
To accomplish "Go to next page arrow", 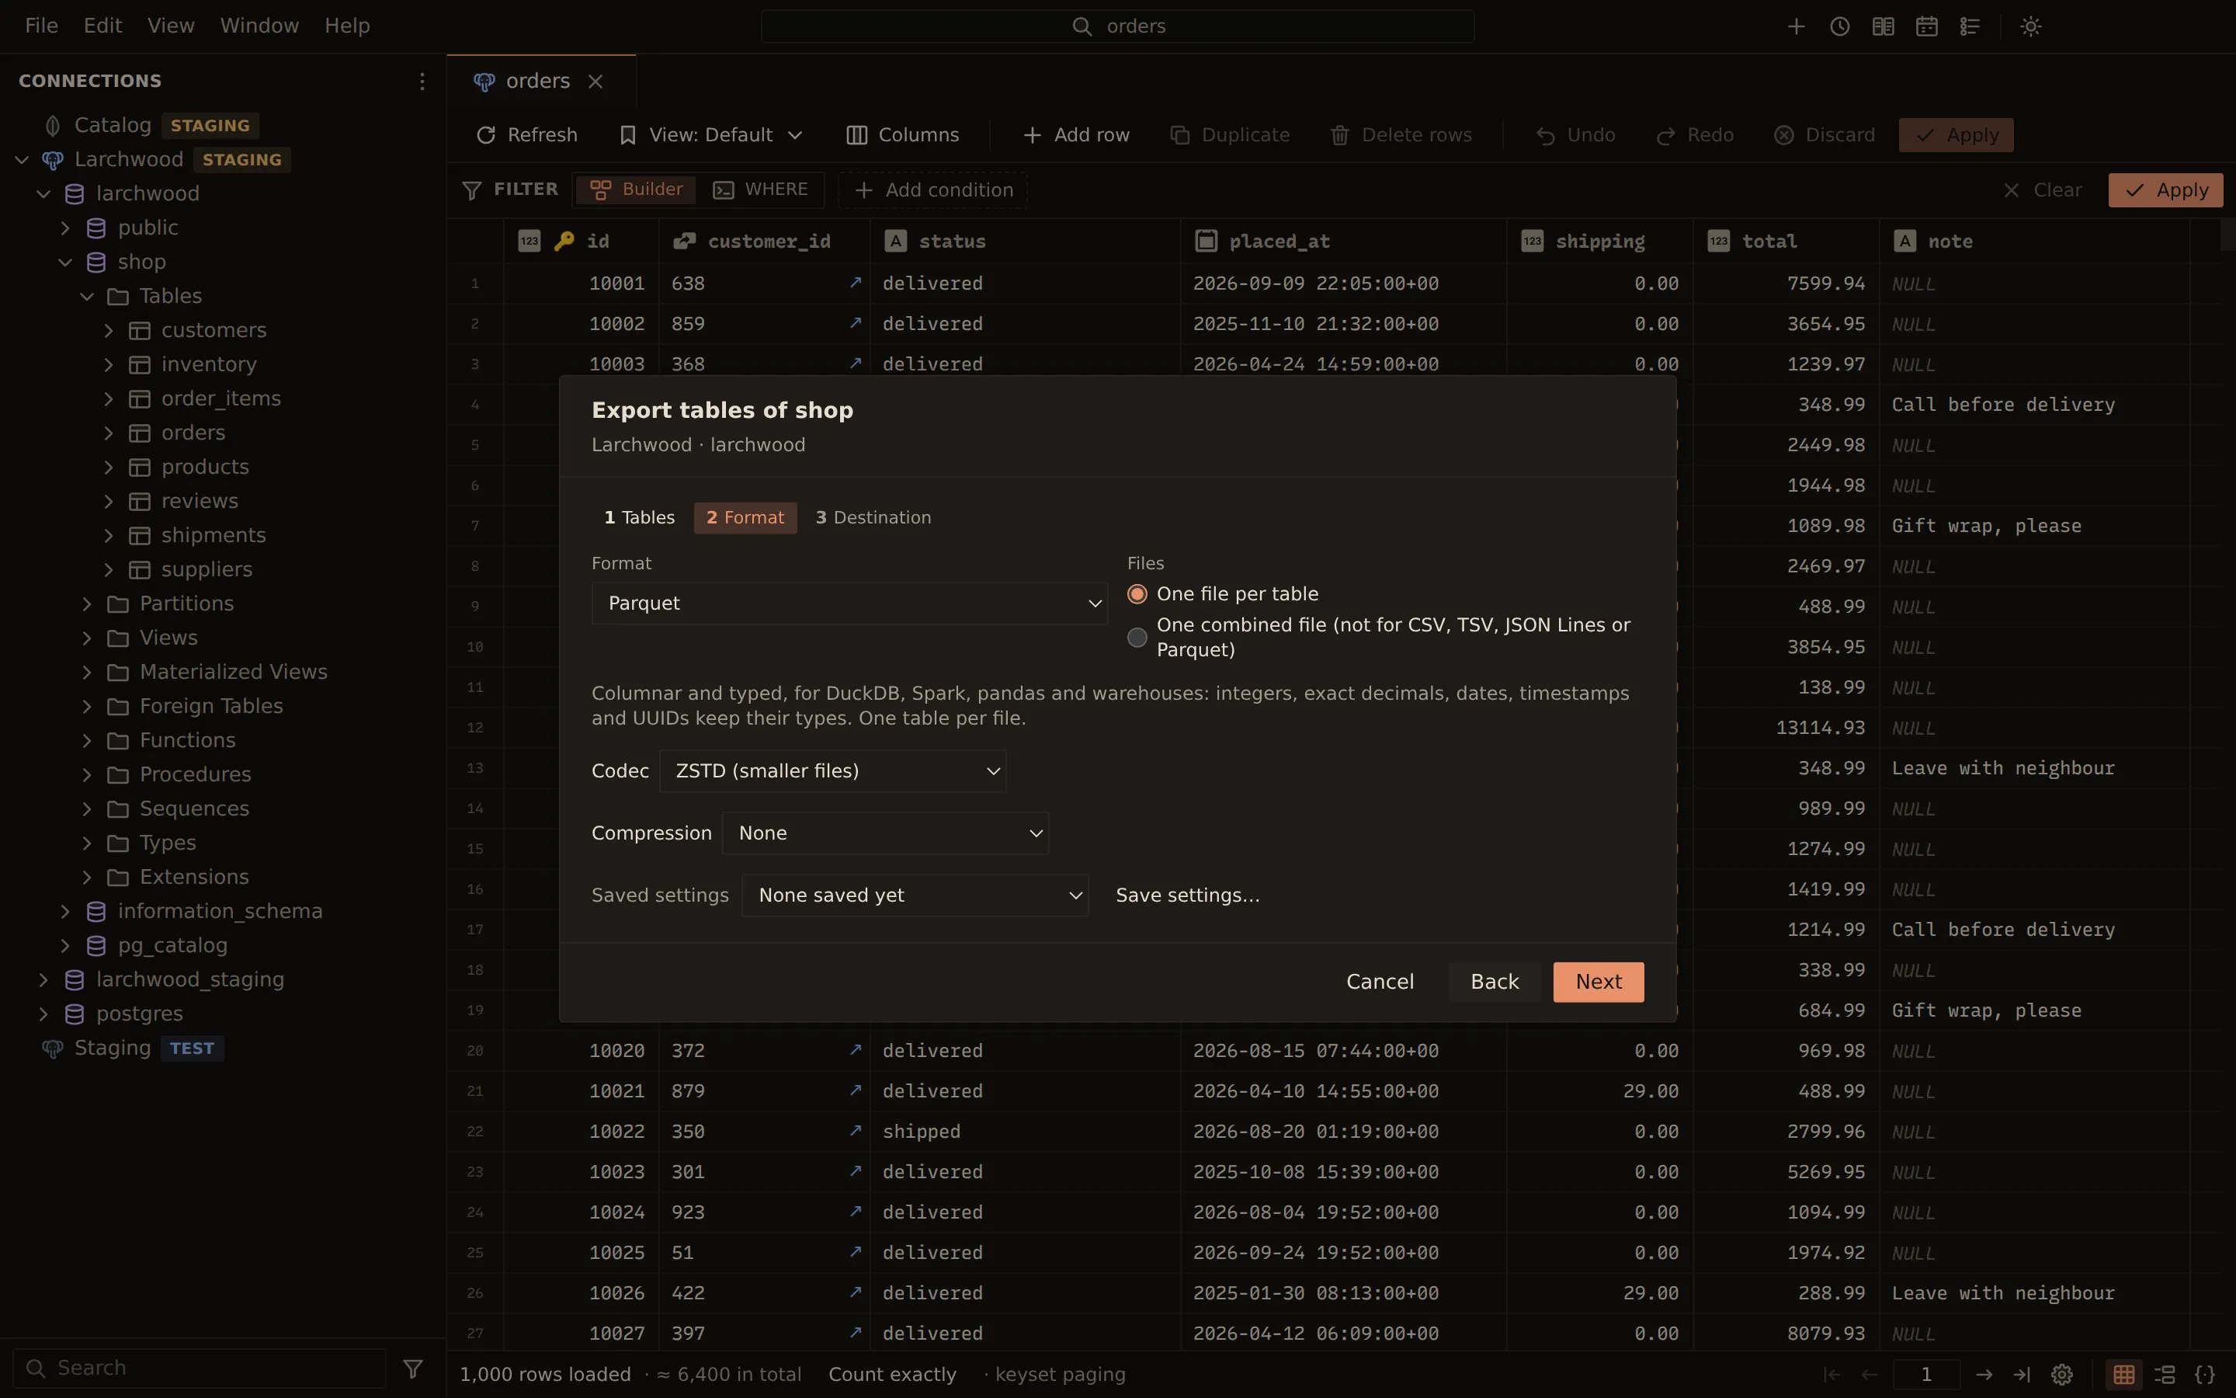I will [x=1984, y=1375].
